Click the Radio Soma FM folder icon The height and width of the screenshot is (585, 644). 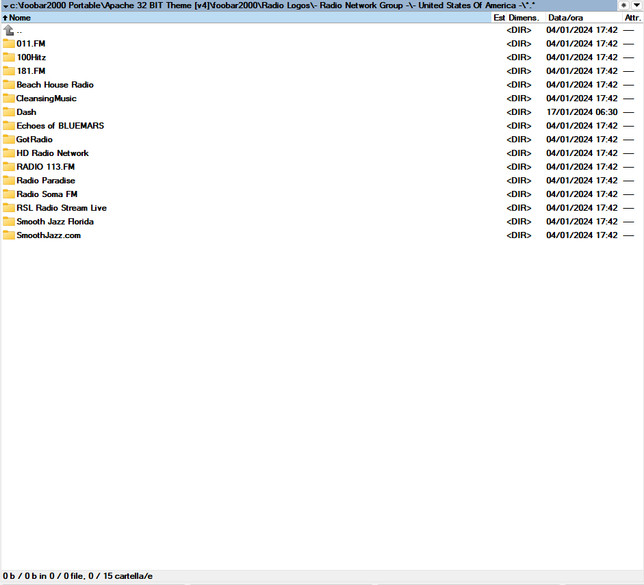(9, 194)
